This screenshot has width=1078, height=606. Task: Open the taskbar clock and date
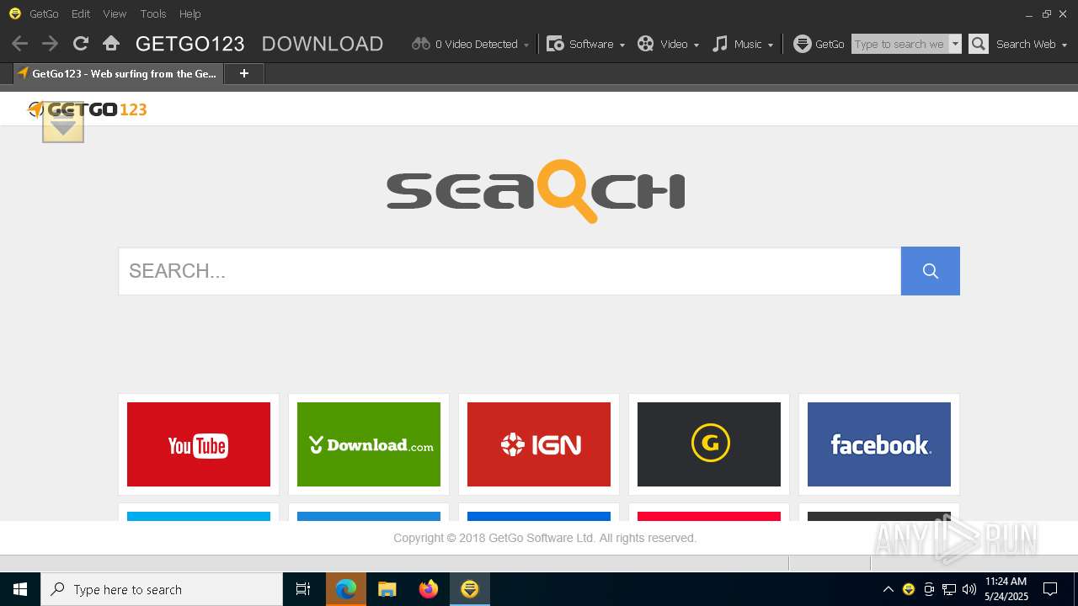click(1006, 589)
